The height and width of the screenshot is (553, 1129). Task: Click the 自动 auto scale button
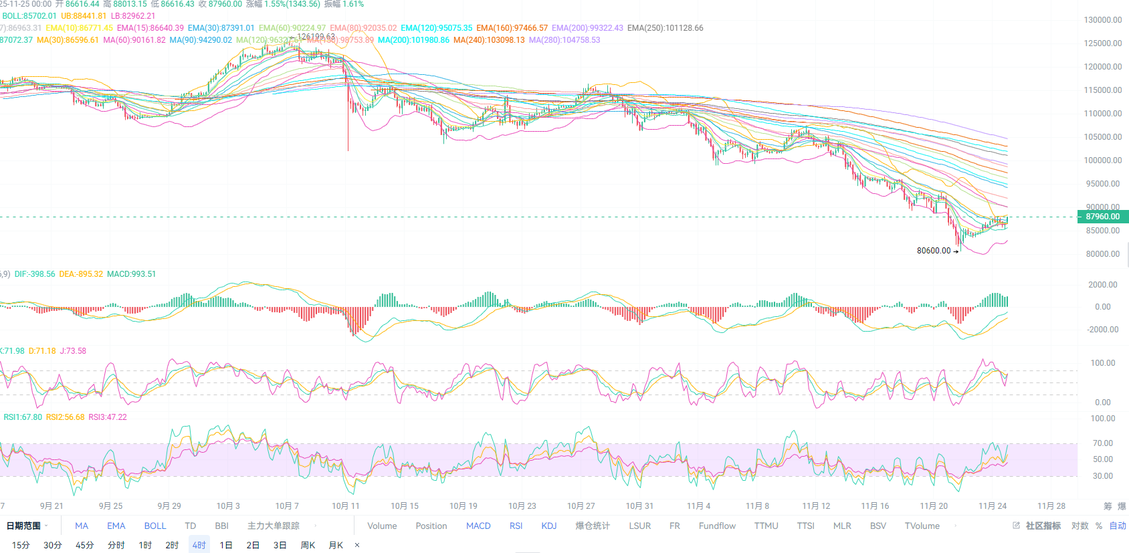pos(1118,526)
